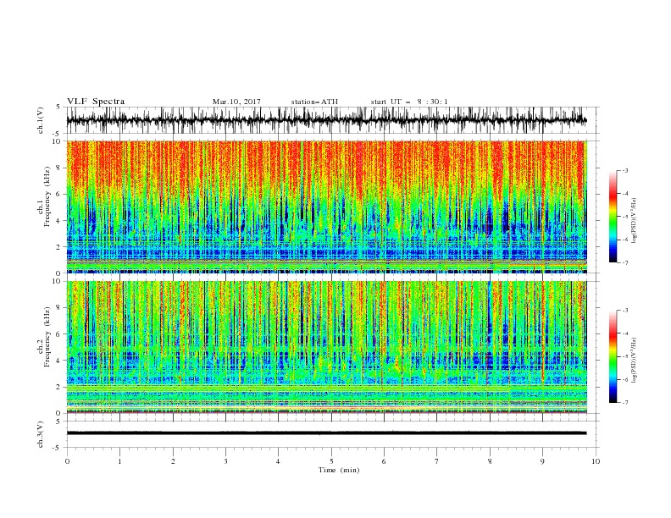Click the "-5" label on ch.2 colorbar
The height and width of the screenshot is (518, 671).
624,356
